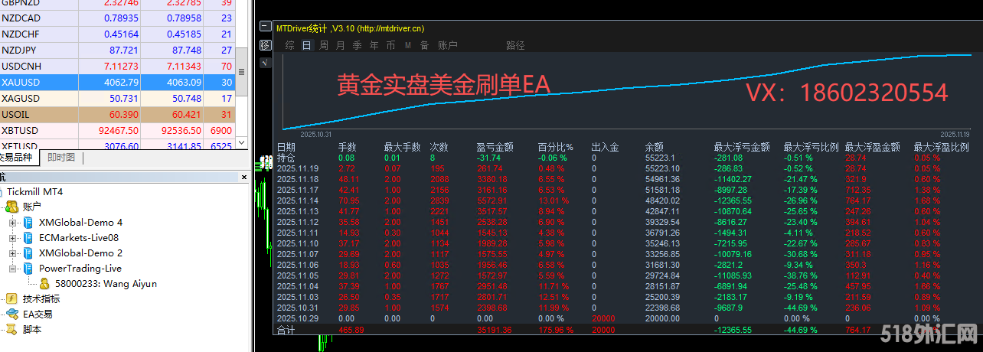Click the Market Watch vertical scrollbar thumb

pos(242,73)
